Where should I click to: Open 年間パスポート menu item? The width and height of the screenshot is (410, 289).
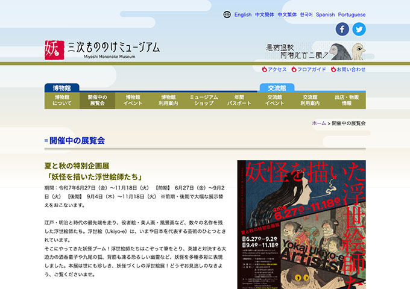[x=239, y=101]
